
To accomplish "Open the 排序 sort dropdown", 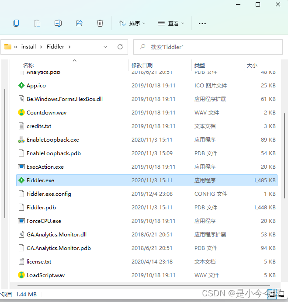I will tap(132, 23).
